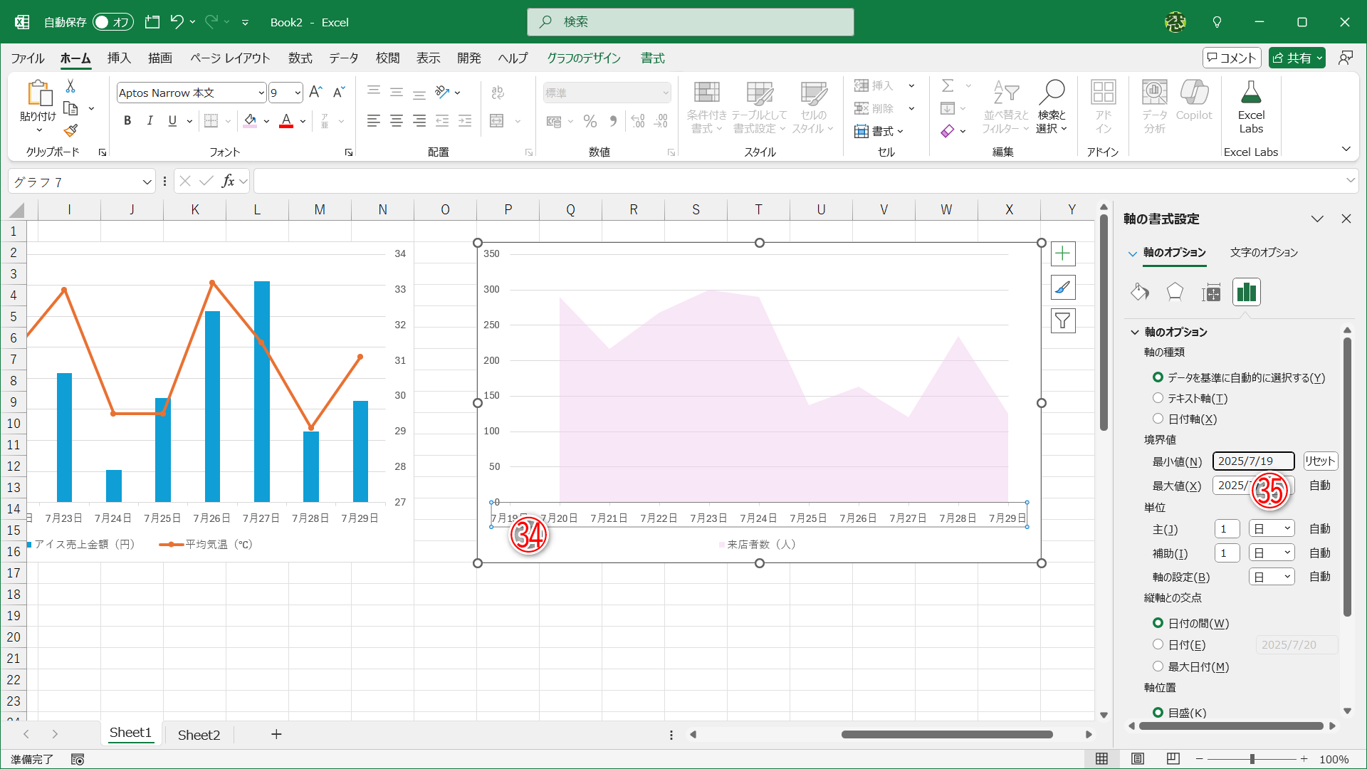Click the Bold formatting button

pyautogui.click(x=127, y=121)
